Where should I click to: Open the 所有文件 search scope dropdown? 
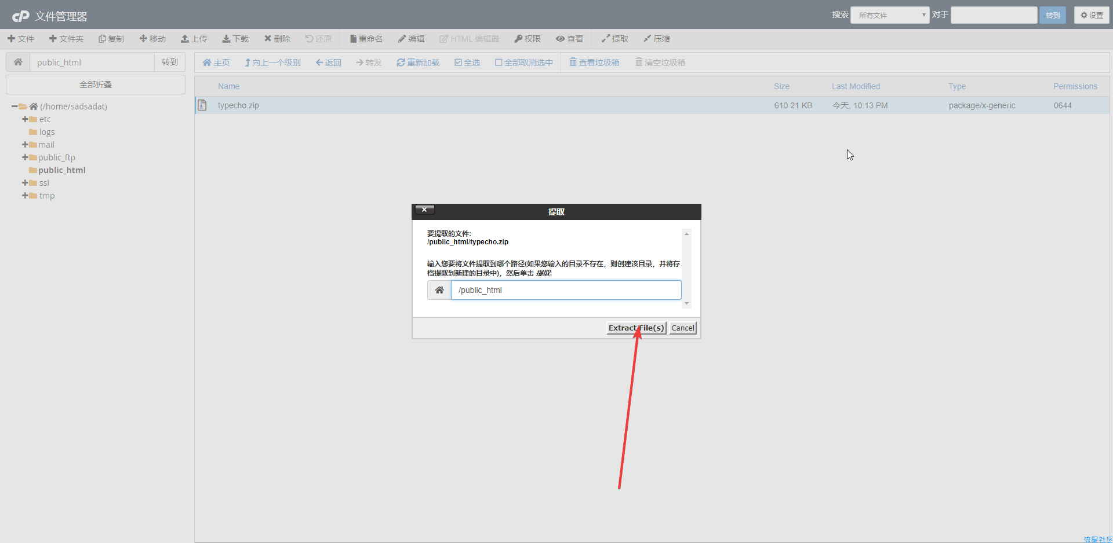point(890,15)
